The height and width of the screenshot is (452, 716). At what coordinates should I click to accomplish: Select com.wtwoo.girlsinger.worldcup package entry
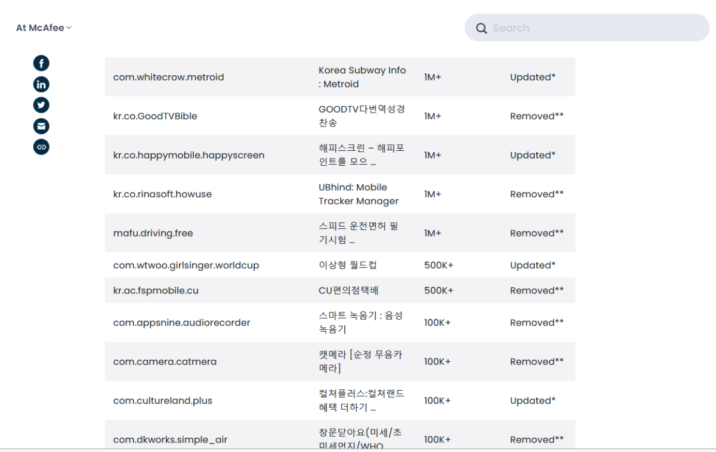click(186, 265)
